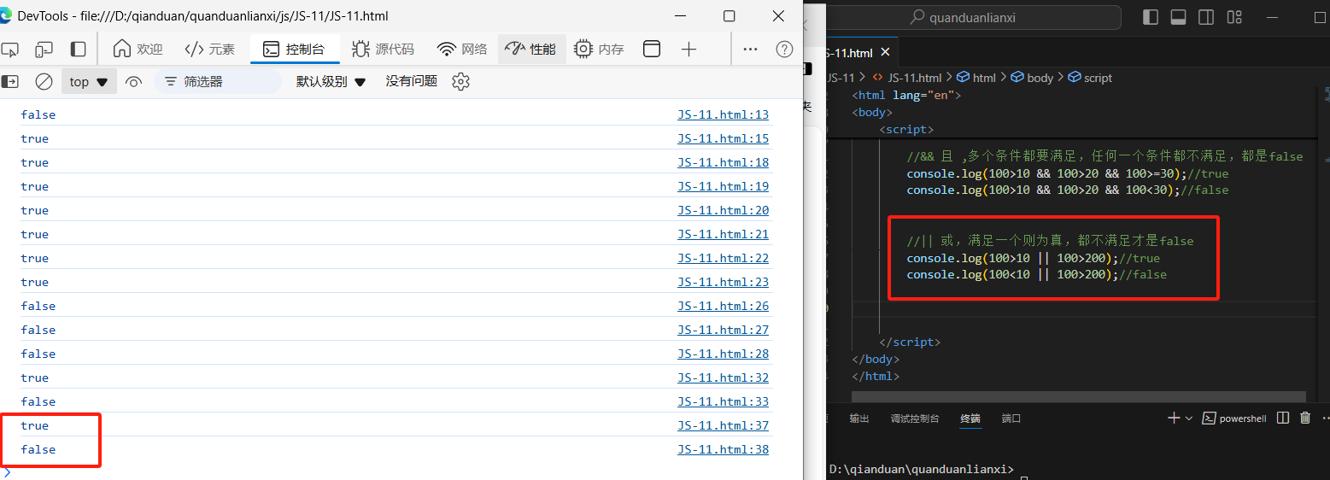Toggle the console sidebar
The image size is (1330, 480).
[x=10, y=81]
